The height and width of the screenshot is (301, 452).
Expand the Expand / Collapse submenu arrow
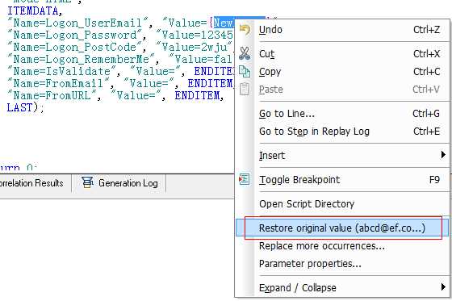pyautogui.click(x=443, y=287)
